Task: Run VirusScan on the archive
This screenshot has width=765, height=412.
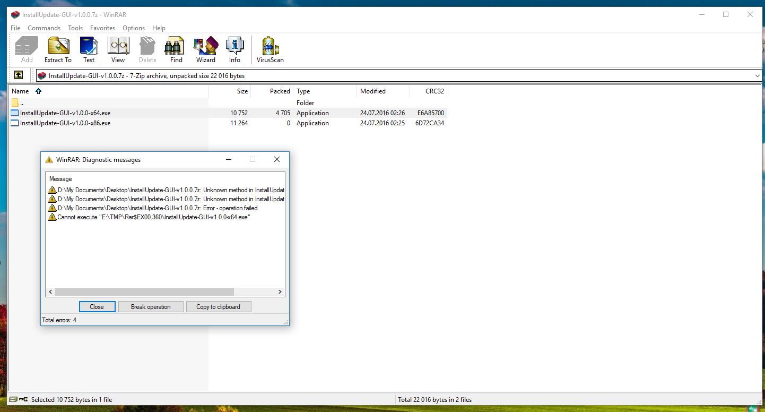Action: point(270,50)
